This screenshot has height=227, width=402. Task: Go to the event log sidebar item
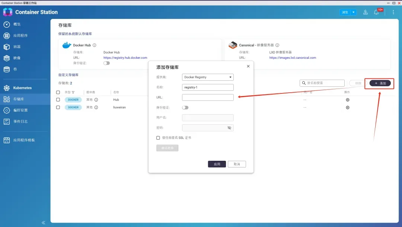click(x=20, y=121)
